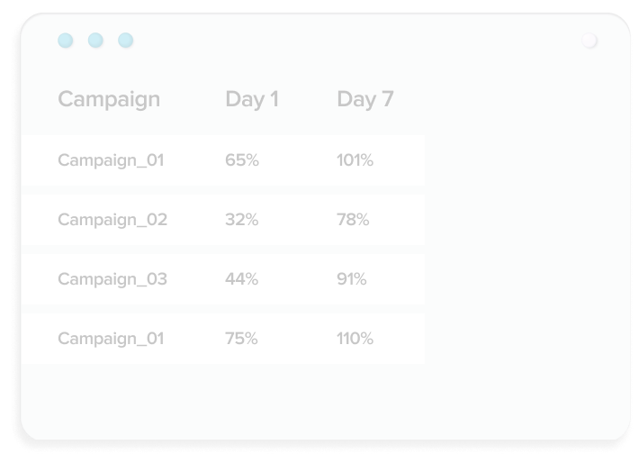Click the first blue window dot

65,41
